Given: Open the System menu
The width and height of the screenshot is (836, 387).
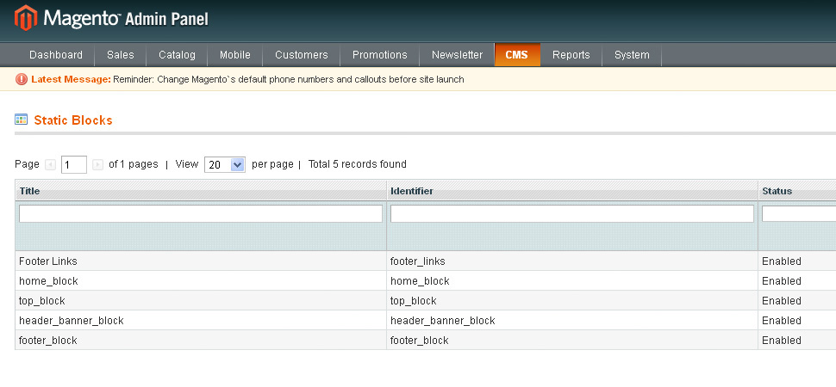Looking at the screenshot, I should [632, 55].
